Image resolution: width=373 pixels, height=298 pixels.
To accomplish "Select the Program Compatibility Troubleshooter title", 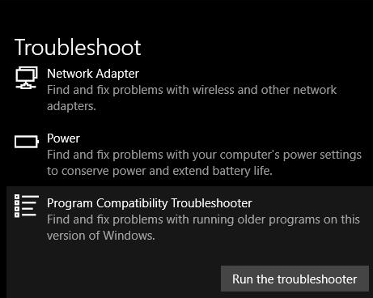I will (150, 203).
